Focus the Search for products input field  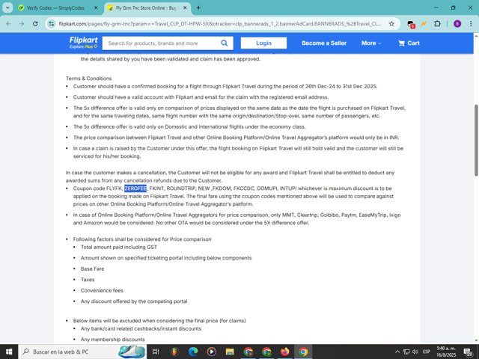tap(162, 43)
